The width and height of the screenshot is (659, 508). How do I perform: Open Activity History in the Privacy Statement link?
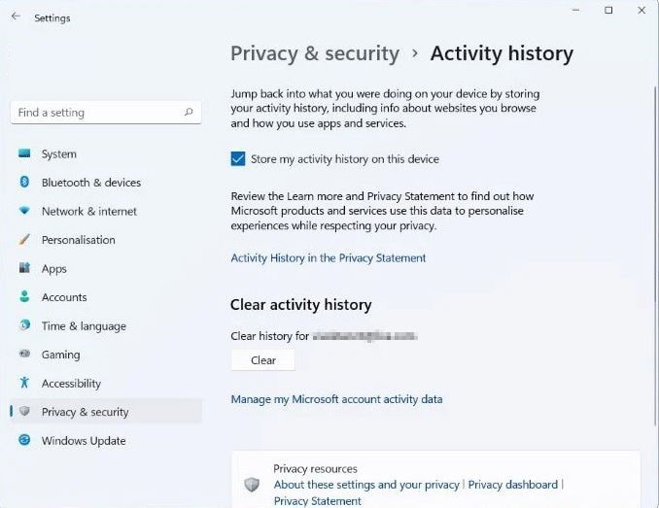[328, 258]
